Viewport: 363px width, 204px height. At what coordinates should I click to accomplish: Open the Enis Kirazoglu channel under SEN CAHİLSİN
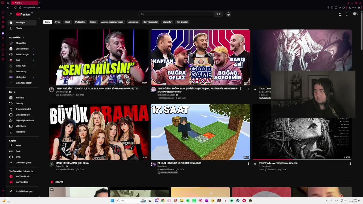click(62, 92)
